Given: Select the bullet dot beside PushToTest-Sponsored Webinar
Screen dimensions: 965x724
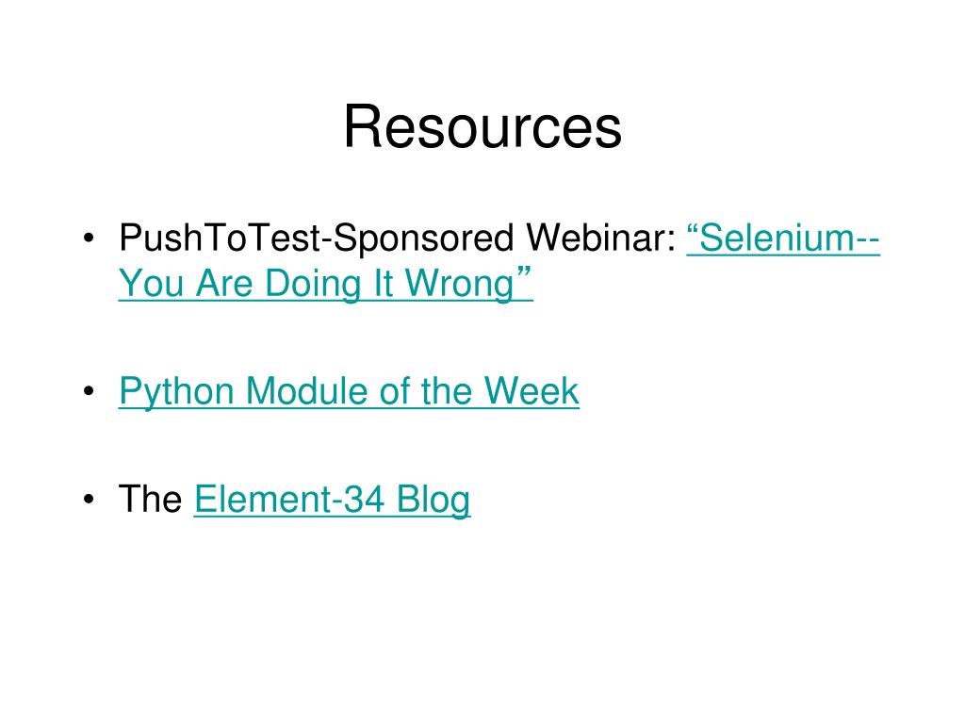Looking at the screenshot, I should pyautogui.click(x=90, y=237).
